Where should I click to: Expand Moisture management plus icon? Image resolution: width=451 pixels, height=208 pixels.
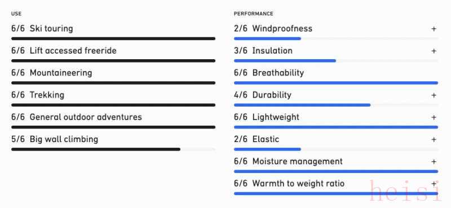(x=434, y=162)
